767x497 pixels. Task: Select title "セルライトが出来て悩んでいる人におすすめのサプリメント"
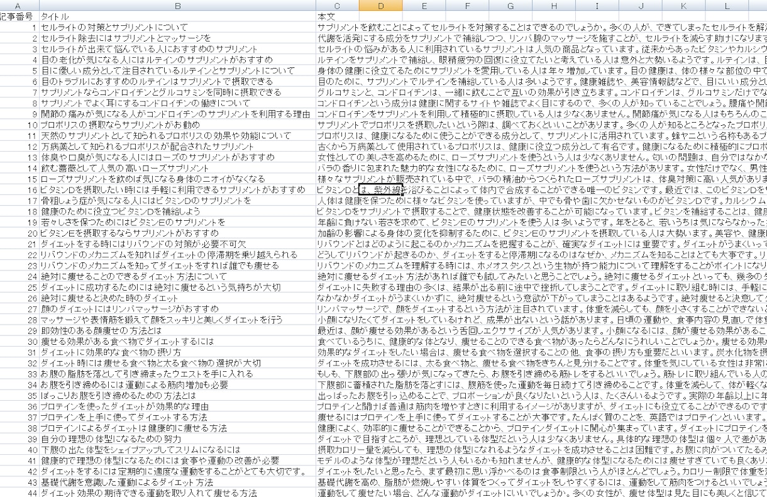[x=177, y=49]
